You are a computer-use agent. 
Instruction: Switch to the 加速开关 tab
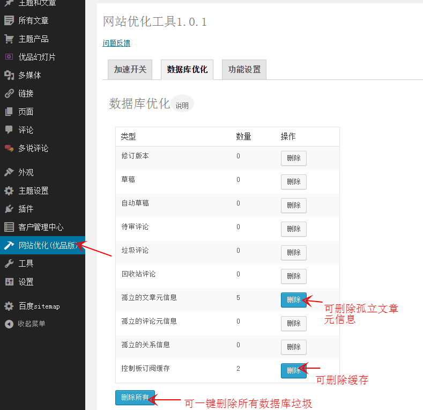(x=130, y=70)
